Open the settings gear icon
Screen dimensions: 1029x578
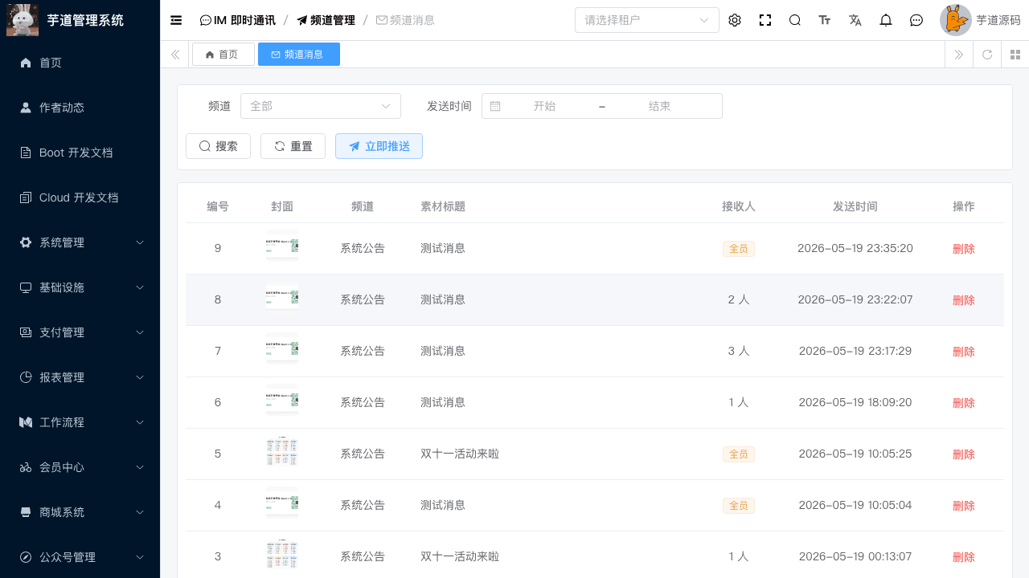click(x=735, y=20)
